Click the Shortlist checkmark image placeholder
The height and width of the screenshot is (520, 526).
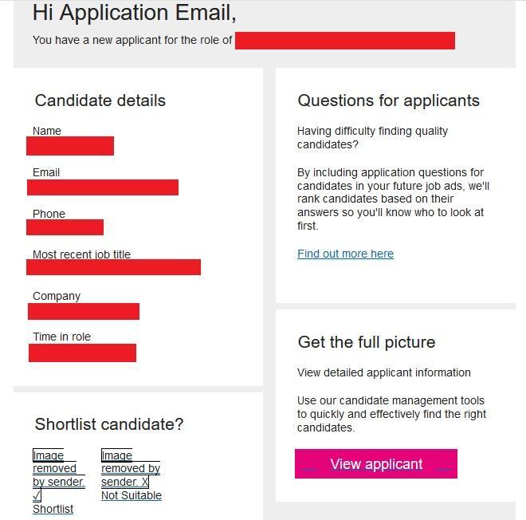pos(57,475)
